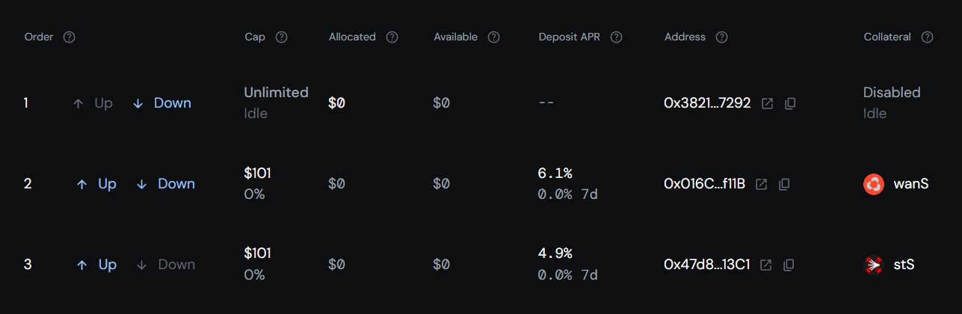962x314 pixels.
Task: Click the Collateral header help icon
Action: pyautogui.click(x=928, y=37)
